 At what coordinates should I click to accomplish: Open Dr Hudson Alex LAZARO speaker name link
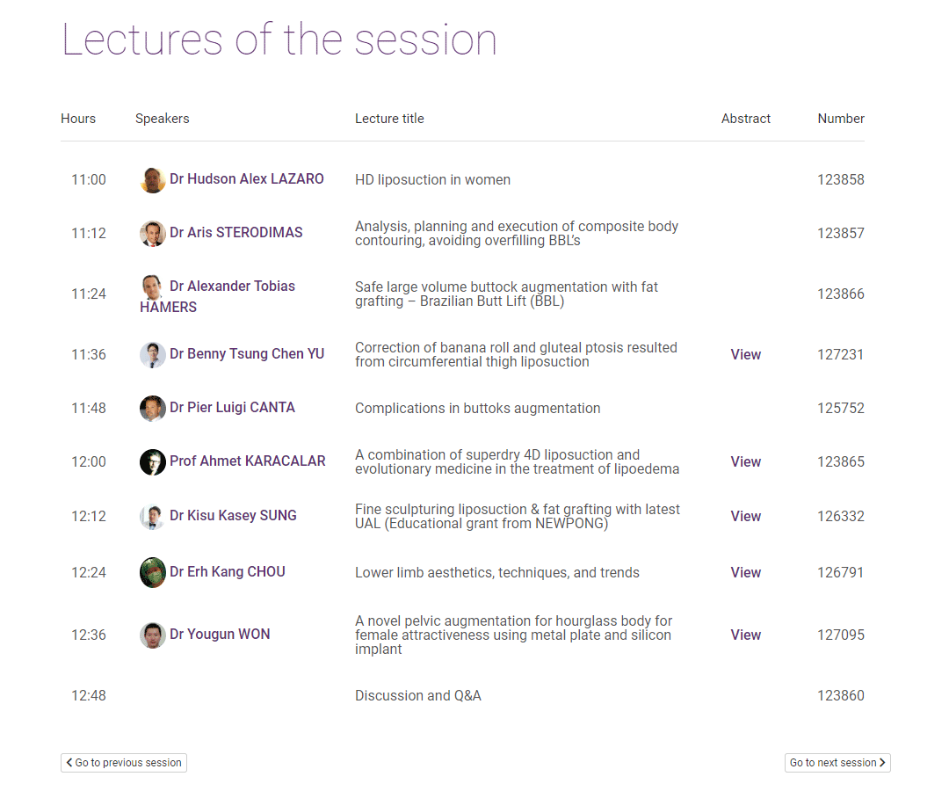click(x=246, y=179)
